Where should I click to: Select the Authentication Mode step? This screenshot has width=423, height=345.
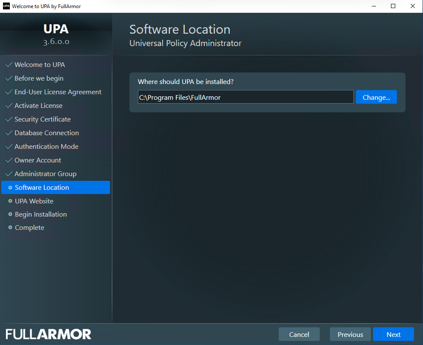click(x=46, y=147)
